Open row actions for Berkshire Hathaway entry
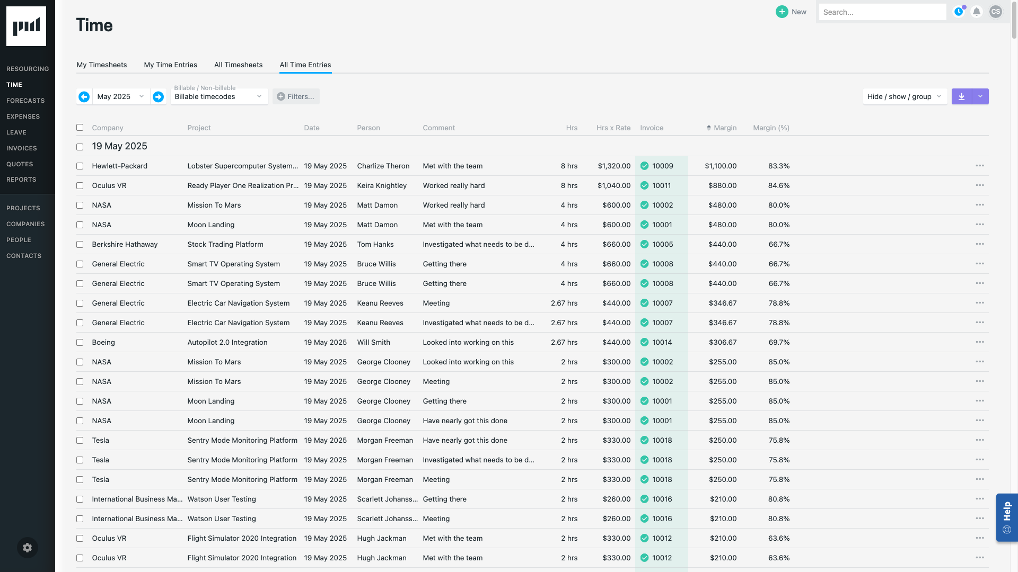 980,244
